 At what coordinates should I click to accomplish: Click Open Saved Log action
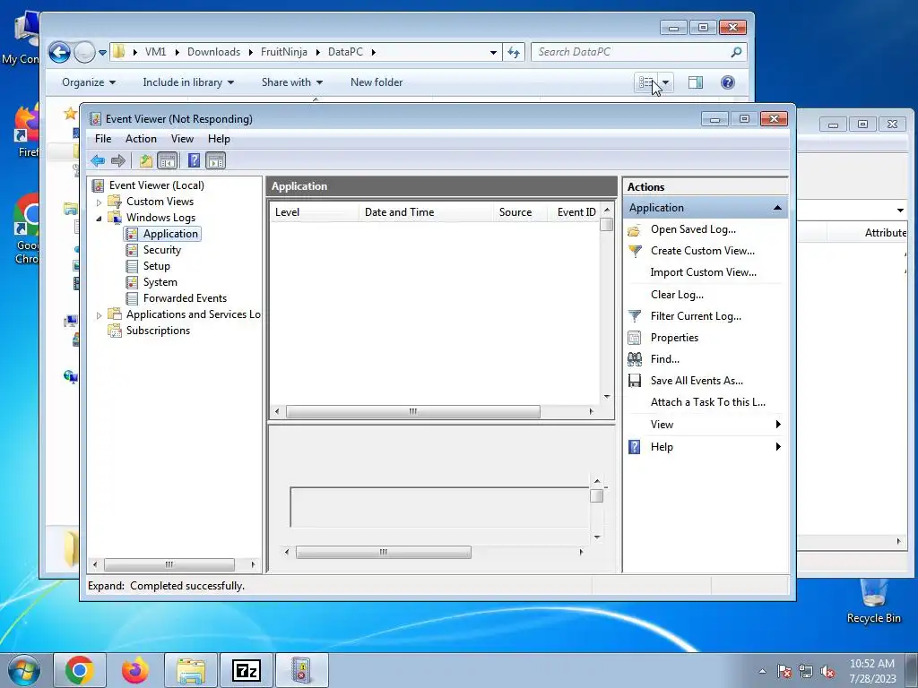[693, 229]
